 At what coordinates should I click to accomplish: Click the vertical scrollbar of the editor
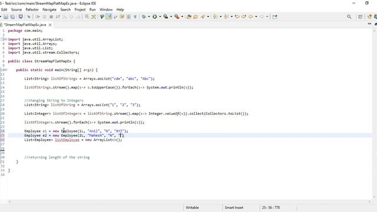[x=375, y=114]
